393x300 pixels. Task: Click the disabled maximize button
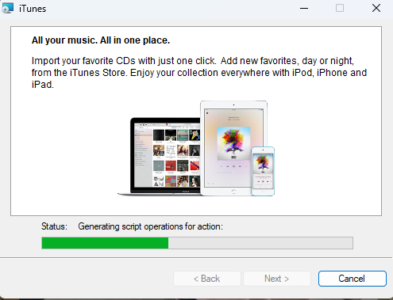point(340,8)
